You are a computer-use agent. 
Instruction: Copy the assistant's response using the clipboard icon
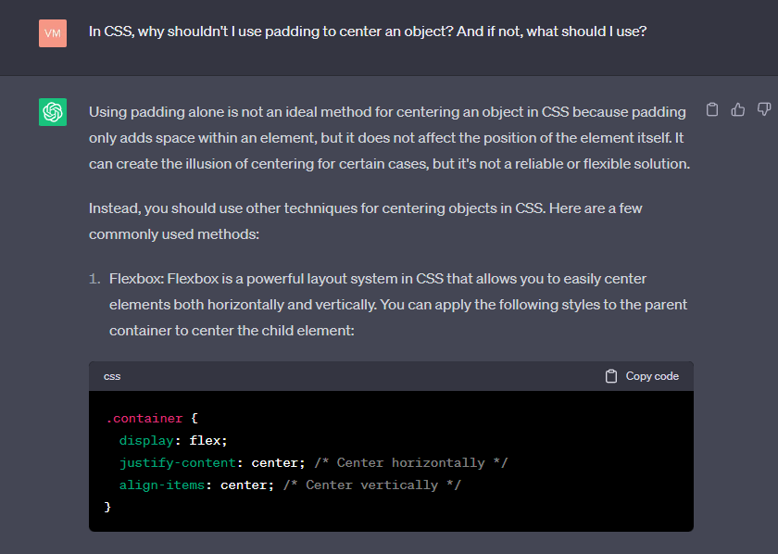[712, 109]
